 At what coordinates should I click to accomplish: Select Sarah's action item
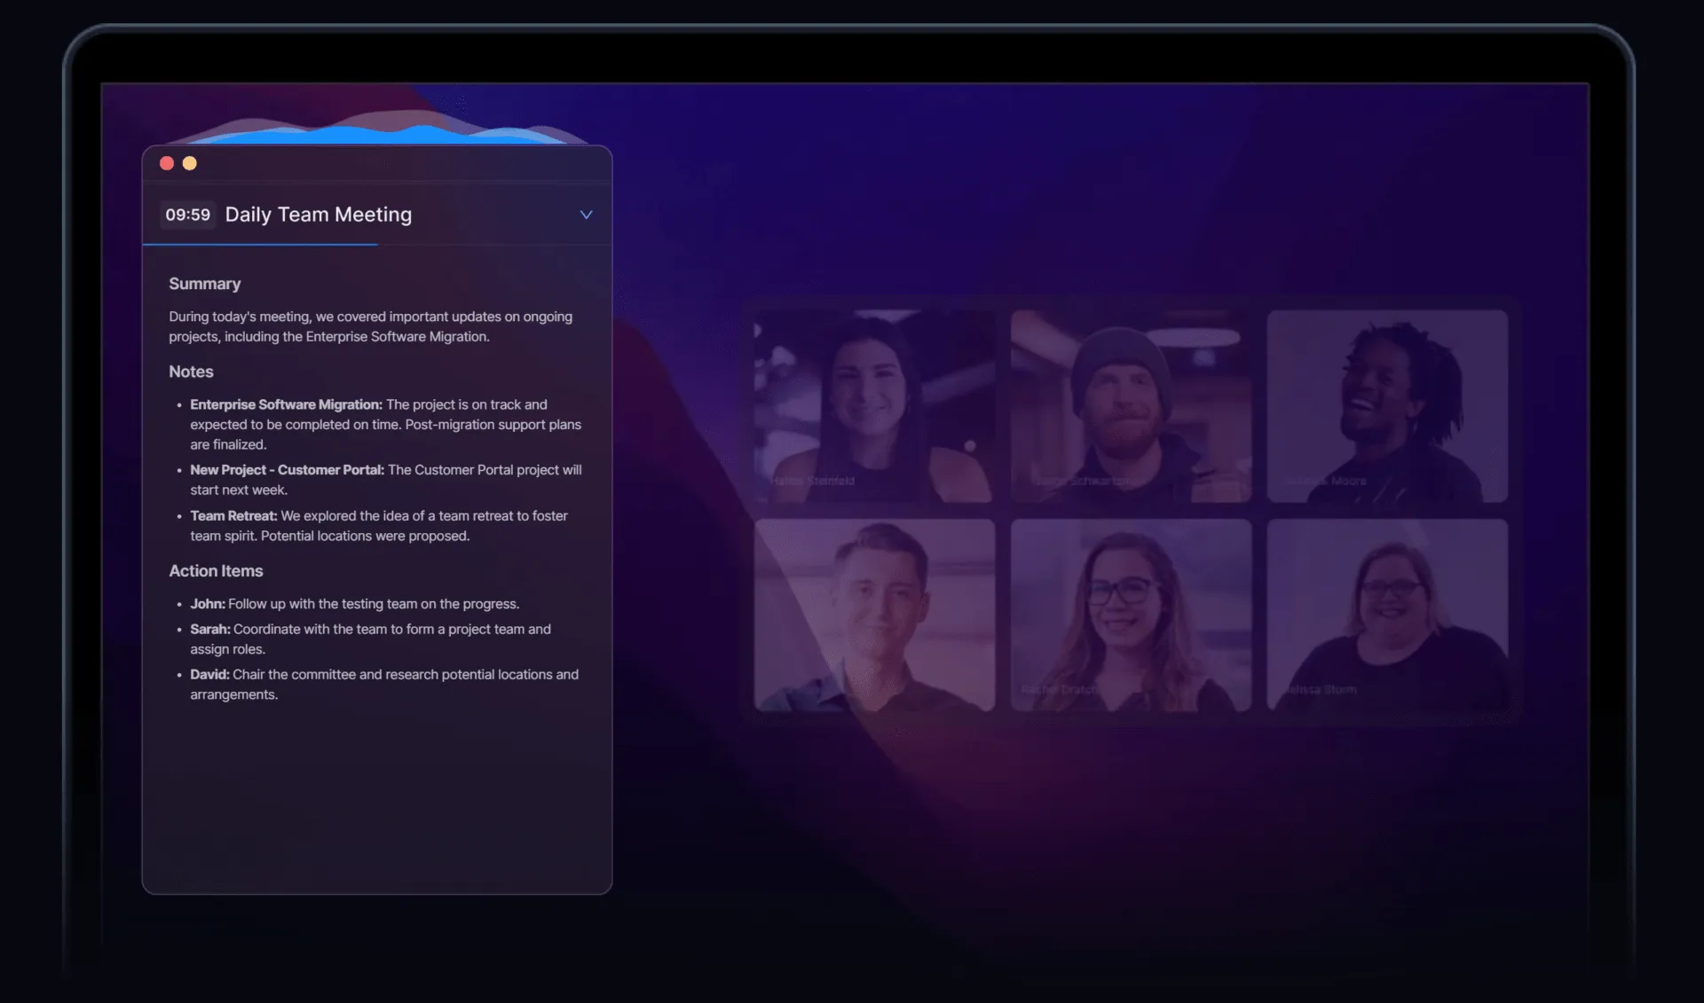coord(370,639)
